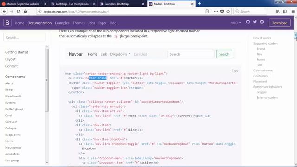Screen dimensions: 297x167
Task: Open the Dropdown item in example navbar
Action: pos(120,54)
